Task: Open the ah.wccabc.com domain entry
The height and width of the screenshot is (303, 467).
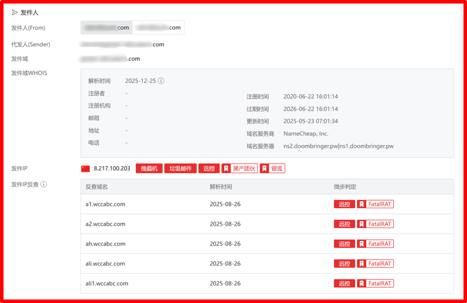Action: 105,244
